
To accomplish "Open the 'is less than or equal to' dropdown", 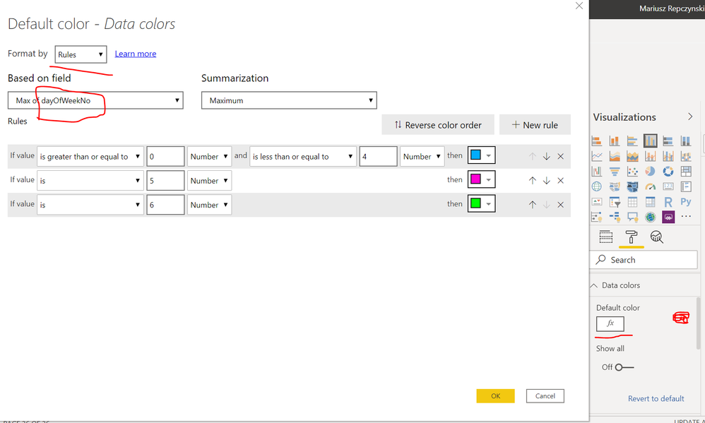I will click(x=303, y=157).
